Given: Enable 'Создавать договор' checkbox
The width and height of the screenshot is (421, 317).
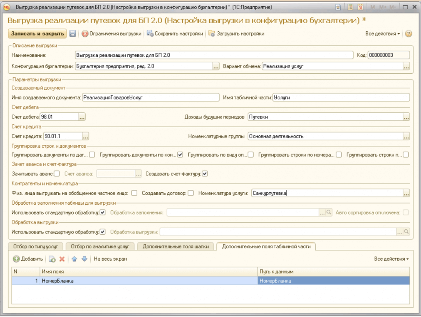Looking at the screenshot, I should [x=191, y=193].
